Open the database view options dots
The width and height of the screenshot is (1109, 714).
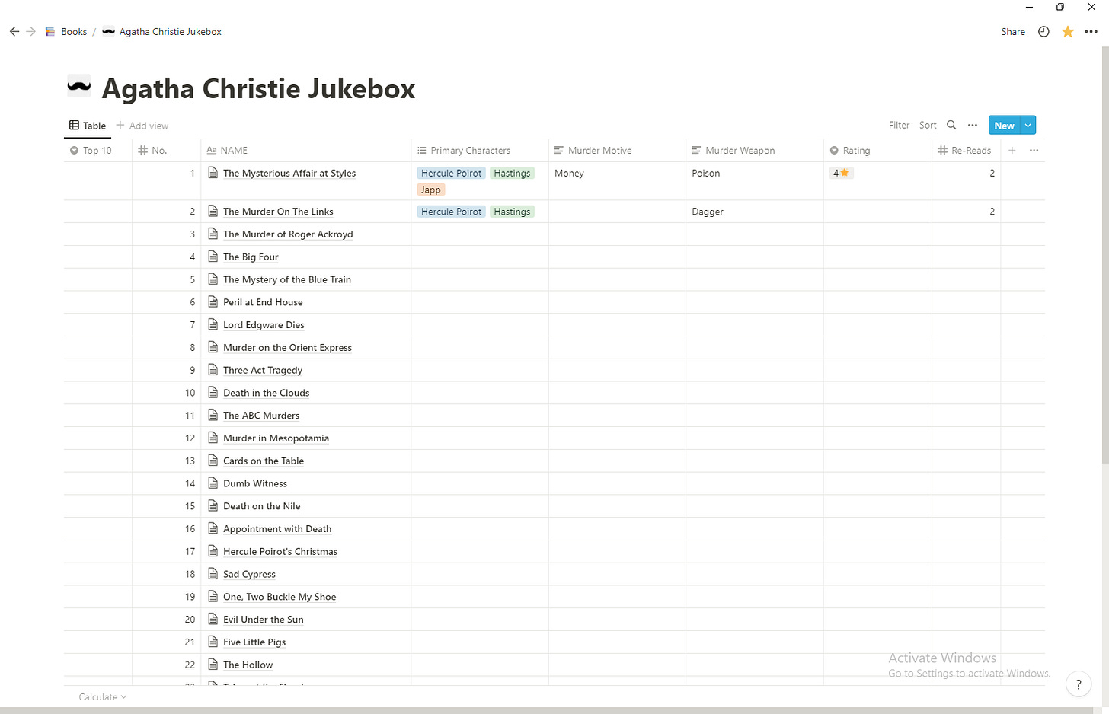pyautogui.click(x=973, y=125)
